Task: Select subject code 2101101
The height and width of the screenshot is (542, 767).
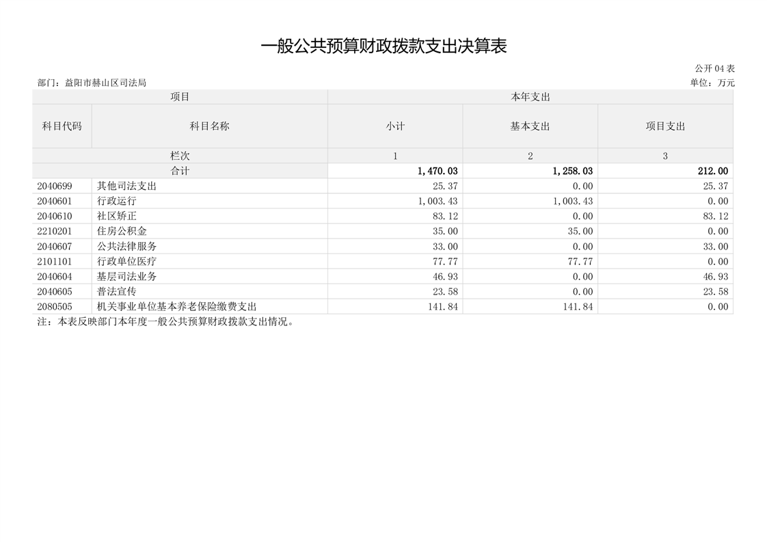Action: [55, 261]
